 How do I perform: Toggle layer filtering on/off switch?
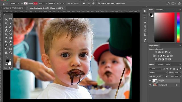coord(181,68)
